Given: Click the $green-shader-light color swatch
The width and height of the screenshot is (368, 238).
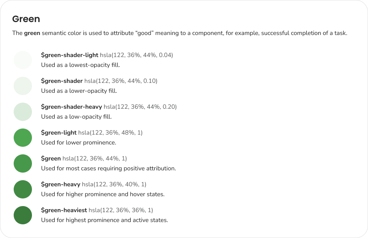Looking at the screenshot, I should (23, 60).
